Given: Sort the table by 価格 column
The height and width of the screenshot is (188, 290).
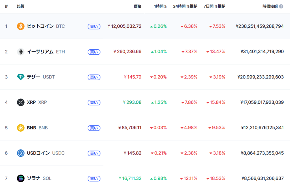Looking at the screenshot, I should click(137, 6).
